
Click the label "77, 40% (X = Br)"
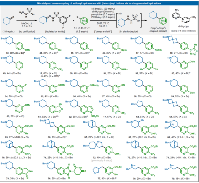pos(107,179)
